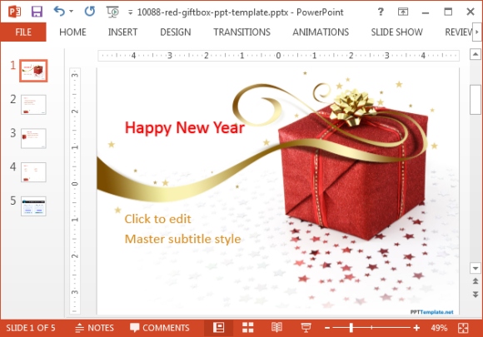Open PowerPoint Help question mark
This screenshot has height=337, width=483.
(381, 12)
